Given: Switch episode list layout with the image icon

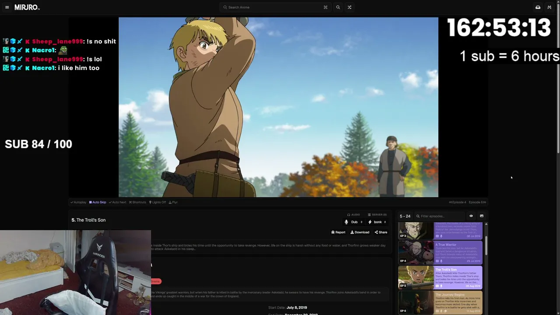Looking at the screenshot, I should tap(481, 216).
